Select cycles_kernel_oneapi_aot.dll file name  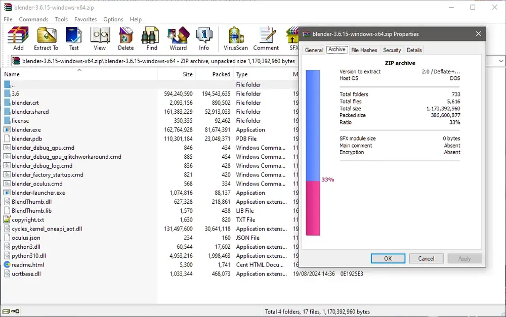47,229
